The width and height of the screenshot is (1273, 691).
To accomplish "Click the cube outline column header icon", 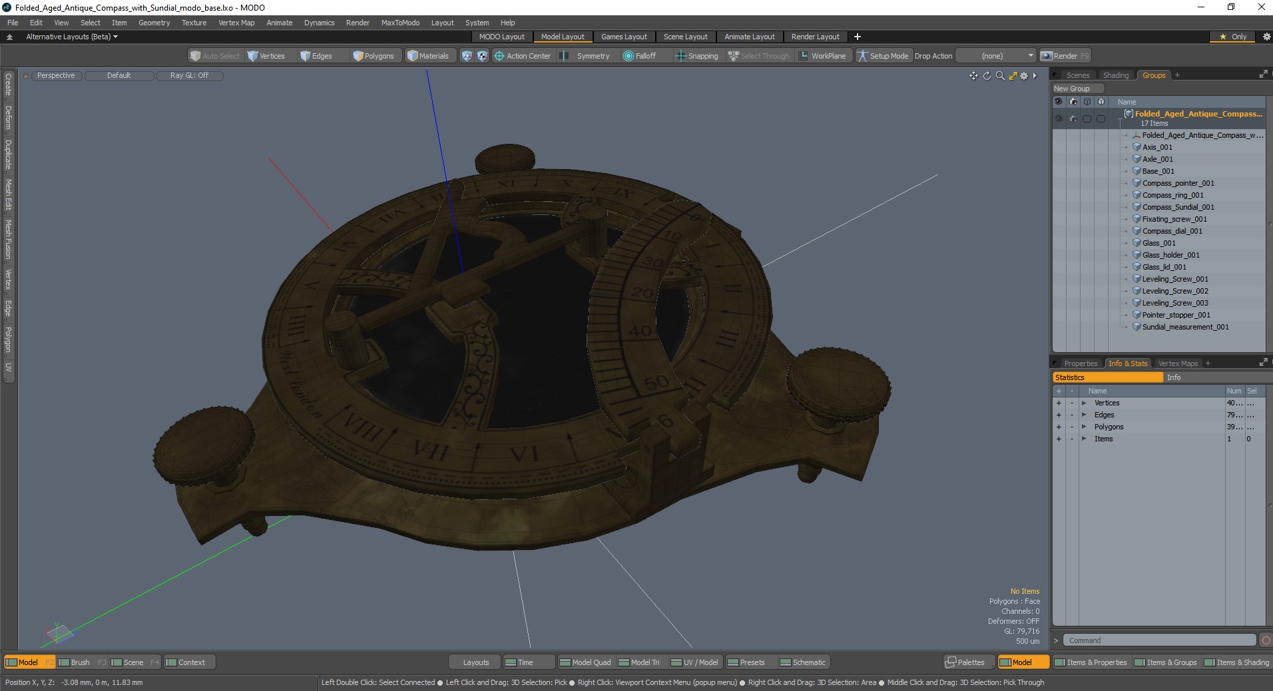I will pyautogui.click(x=1087, y=102).
